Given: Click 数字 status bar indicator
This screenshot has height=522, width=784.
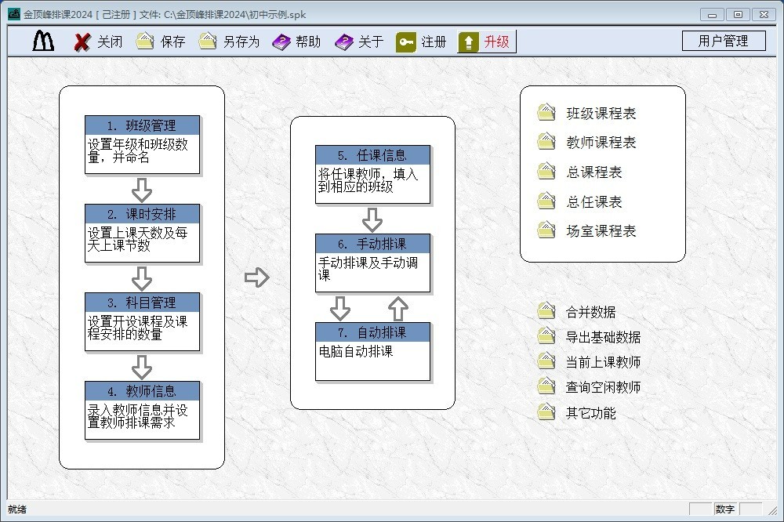Looking at the screenshot, I should click(725, 509).
